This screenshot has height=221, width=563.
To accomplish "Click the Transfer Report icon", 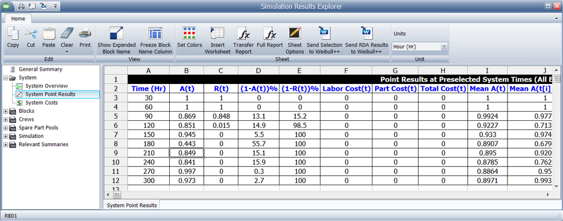I will [244, 33].
